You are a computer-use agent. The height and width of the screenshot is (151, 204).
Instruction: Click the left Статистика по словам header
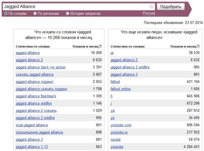click(x=33, y=47)
